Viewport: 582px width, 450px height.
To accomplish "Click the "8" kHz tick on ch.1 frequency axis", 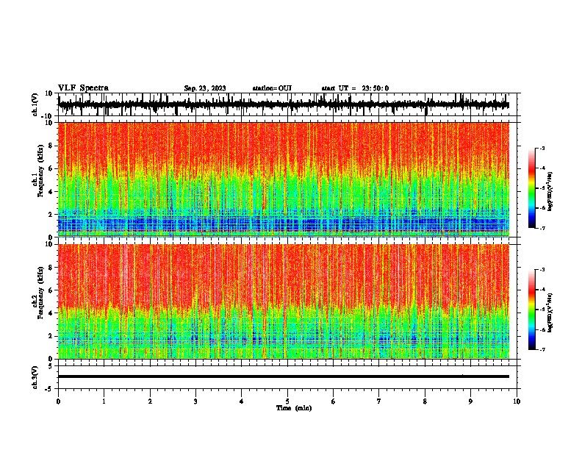I will pos(51,146).
